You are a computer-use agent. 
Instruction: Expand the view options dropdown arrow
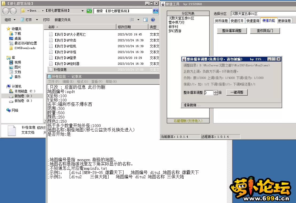(x=138, y=20)
